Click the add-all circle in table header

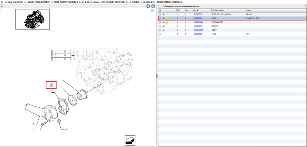coord(160,10)
